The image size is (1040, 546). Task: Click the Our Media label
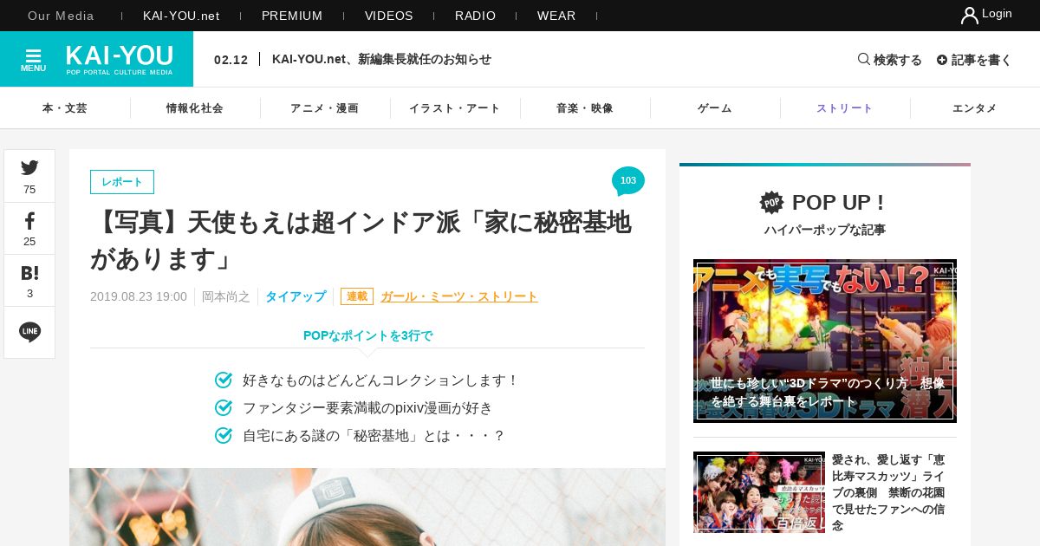click(x=62, y=16)
